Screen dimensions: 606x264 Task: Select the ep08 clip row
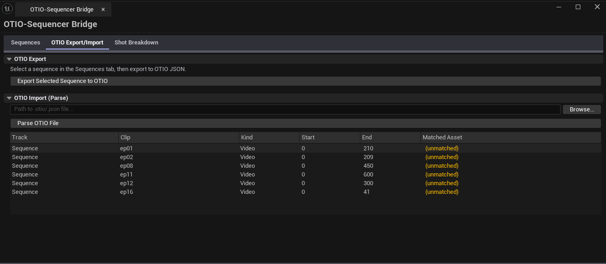point(305,166)
